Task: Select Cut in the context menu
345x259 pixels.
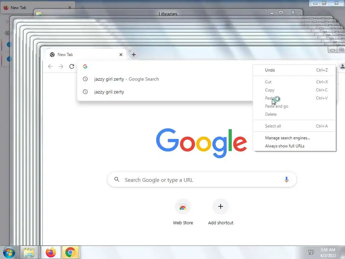Action: coord(294,82)
